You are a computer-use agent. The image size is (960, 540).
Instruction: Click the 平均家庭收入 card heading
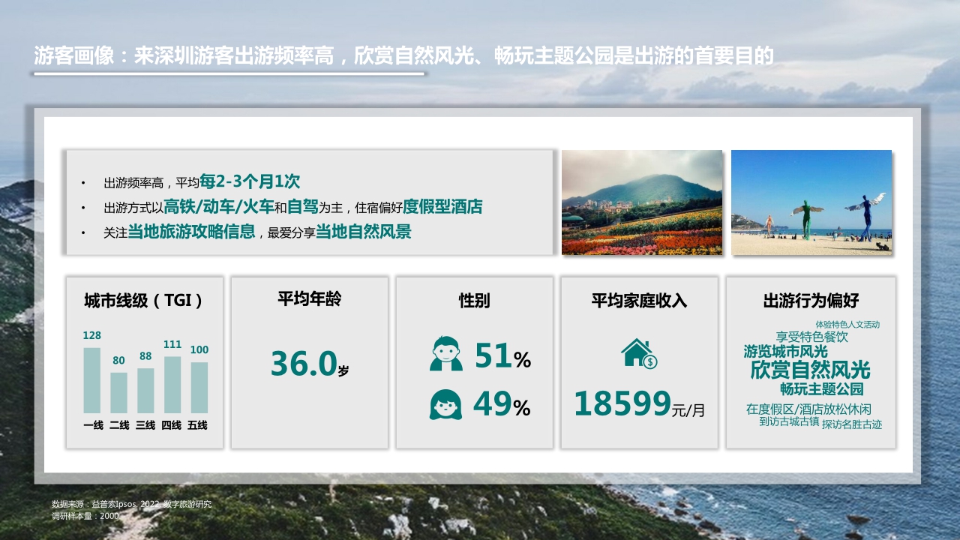[x=639, y=300]
